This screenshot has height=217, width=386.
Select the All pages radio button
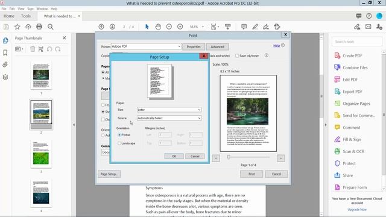pyautogui.click(x=103, y=72)
